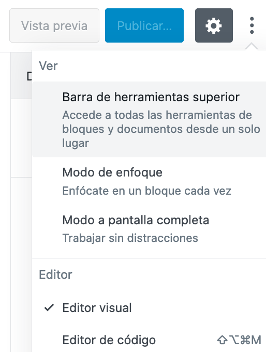Open the Publicar… dialog
This screenshot has width=266, height=352.
[144, 25]
